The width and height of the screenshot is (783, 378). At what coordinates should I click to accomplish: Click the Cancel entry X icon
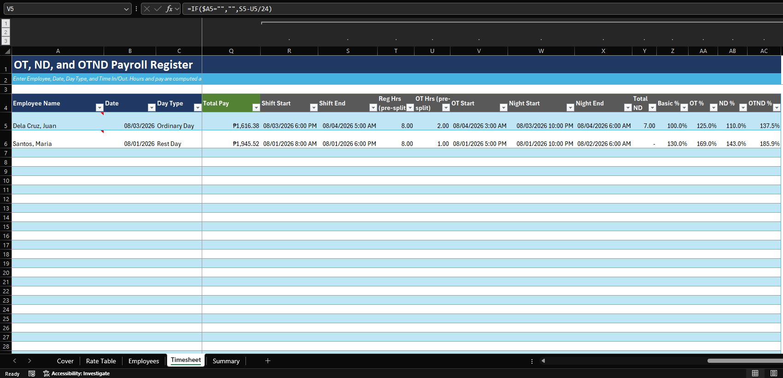147,9
